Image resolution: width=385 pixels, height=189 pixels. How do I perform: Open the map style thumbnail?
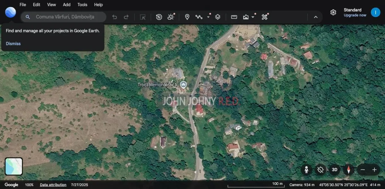point(14,166)
